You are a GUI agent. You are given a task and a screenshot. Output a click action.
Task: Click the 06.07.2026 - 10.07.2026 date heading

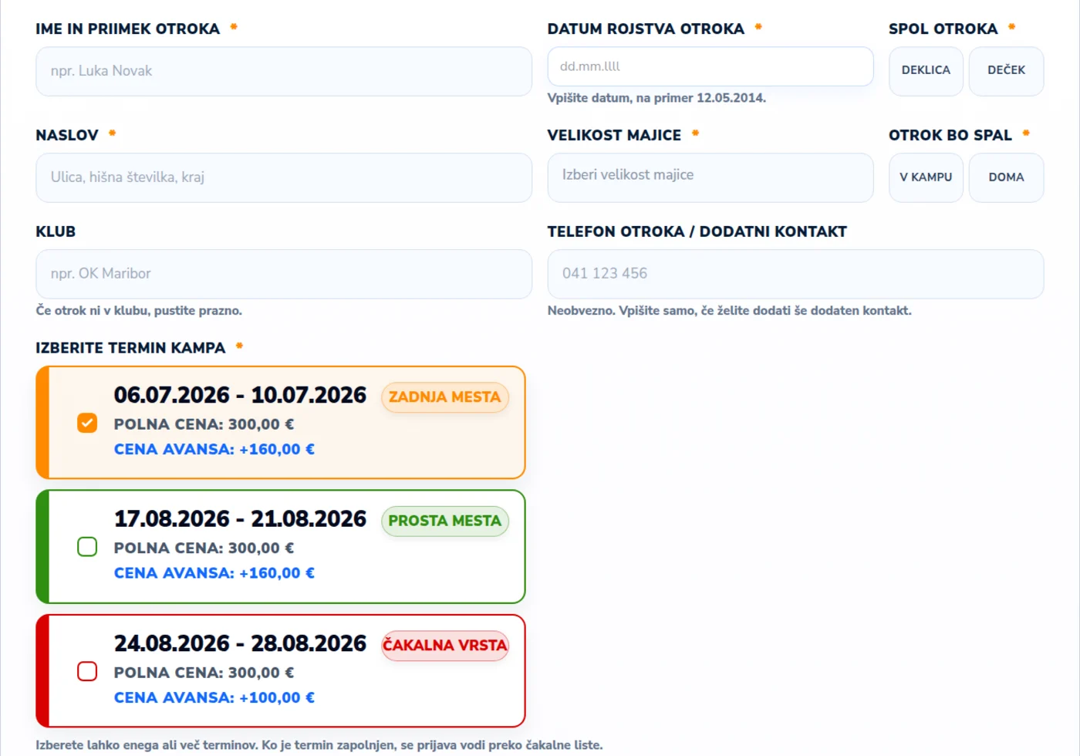tap(240, 395)
